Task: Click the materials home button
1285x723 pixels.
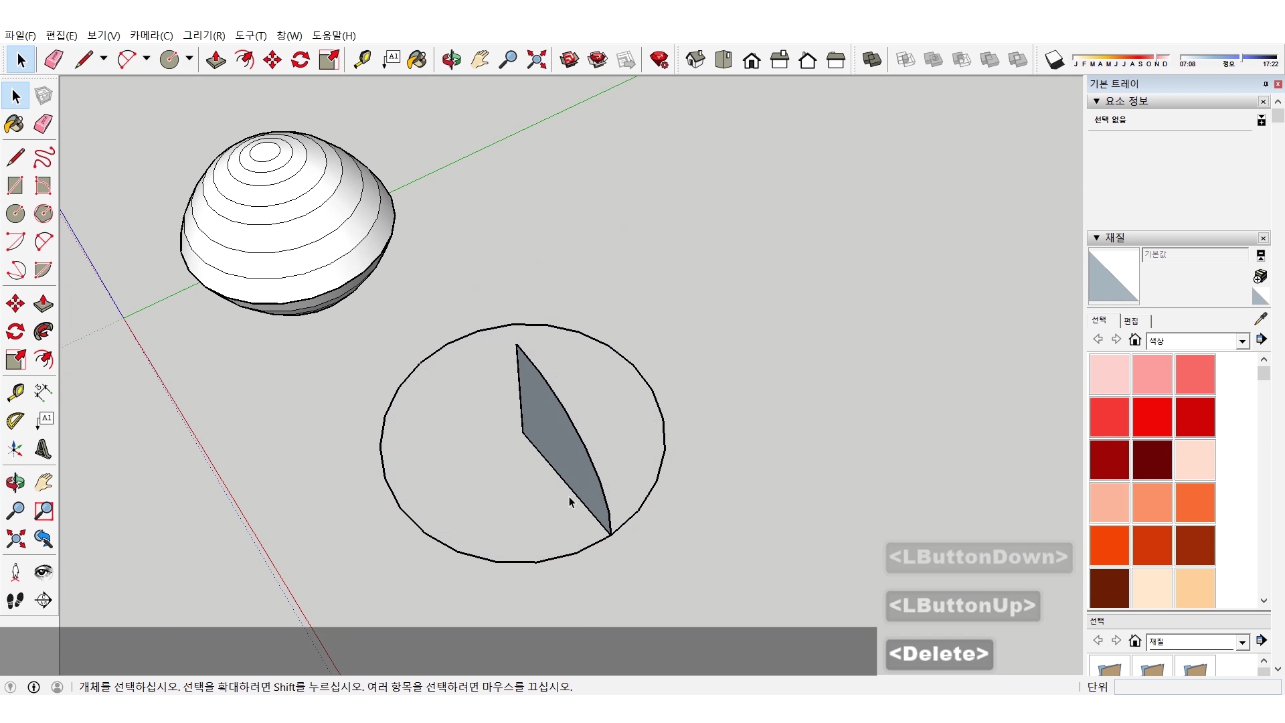Action: (1134, 340)
